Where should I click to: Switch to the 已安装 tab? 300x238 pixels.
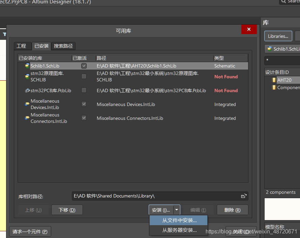click(41, 46)
